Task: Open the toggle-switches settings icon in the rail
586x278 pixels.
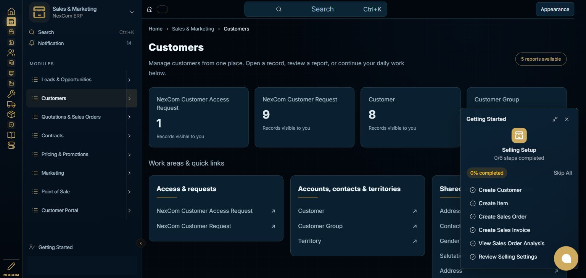Action: point(11,145)
